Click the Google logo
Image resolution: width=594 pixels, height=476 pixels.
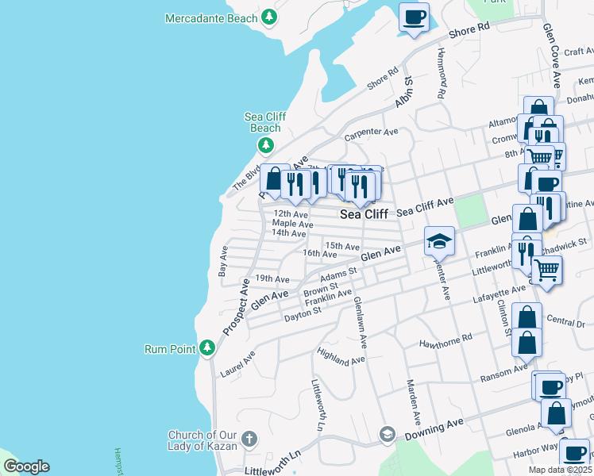coord(25,466)
